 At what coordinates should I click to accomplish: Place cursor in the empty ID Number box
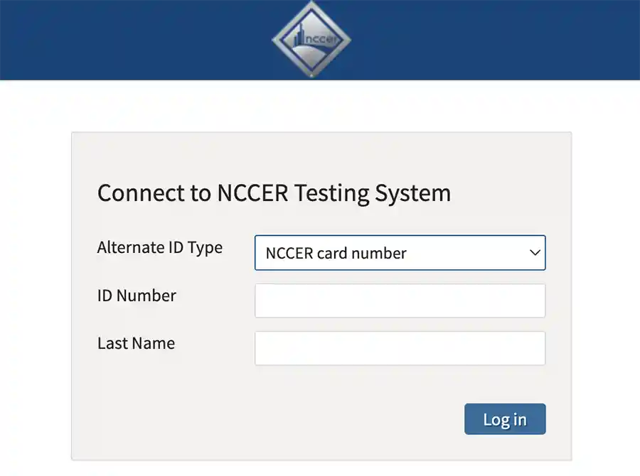(x=400, y=300)
